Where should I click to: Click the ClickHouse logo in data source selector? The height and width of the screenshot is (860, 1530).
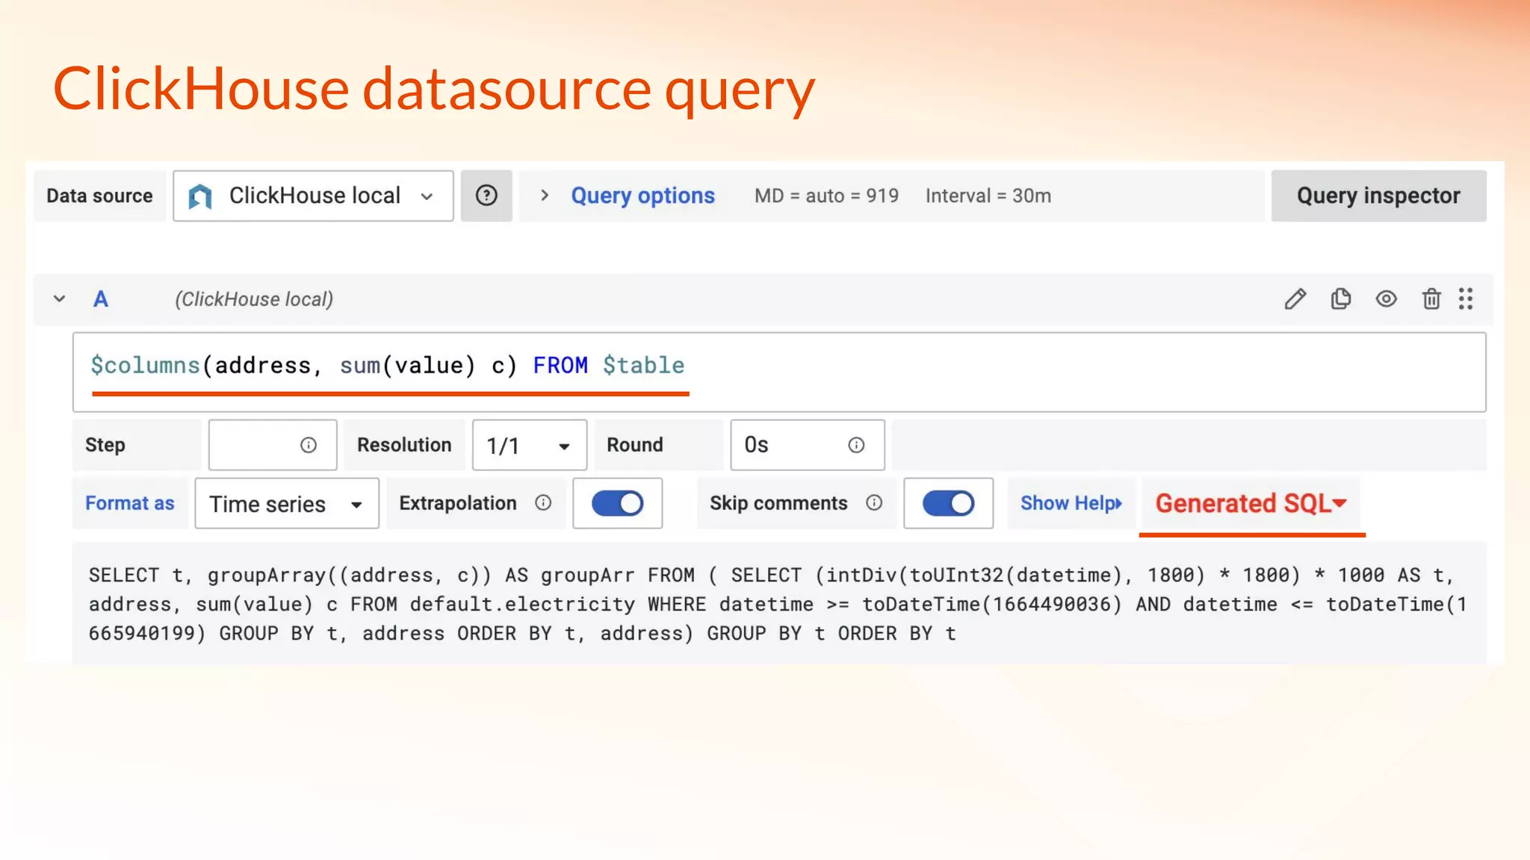tap(200, 196)
